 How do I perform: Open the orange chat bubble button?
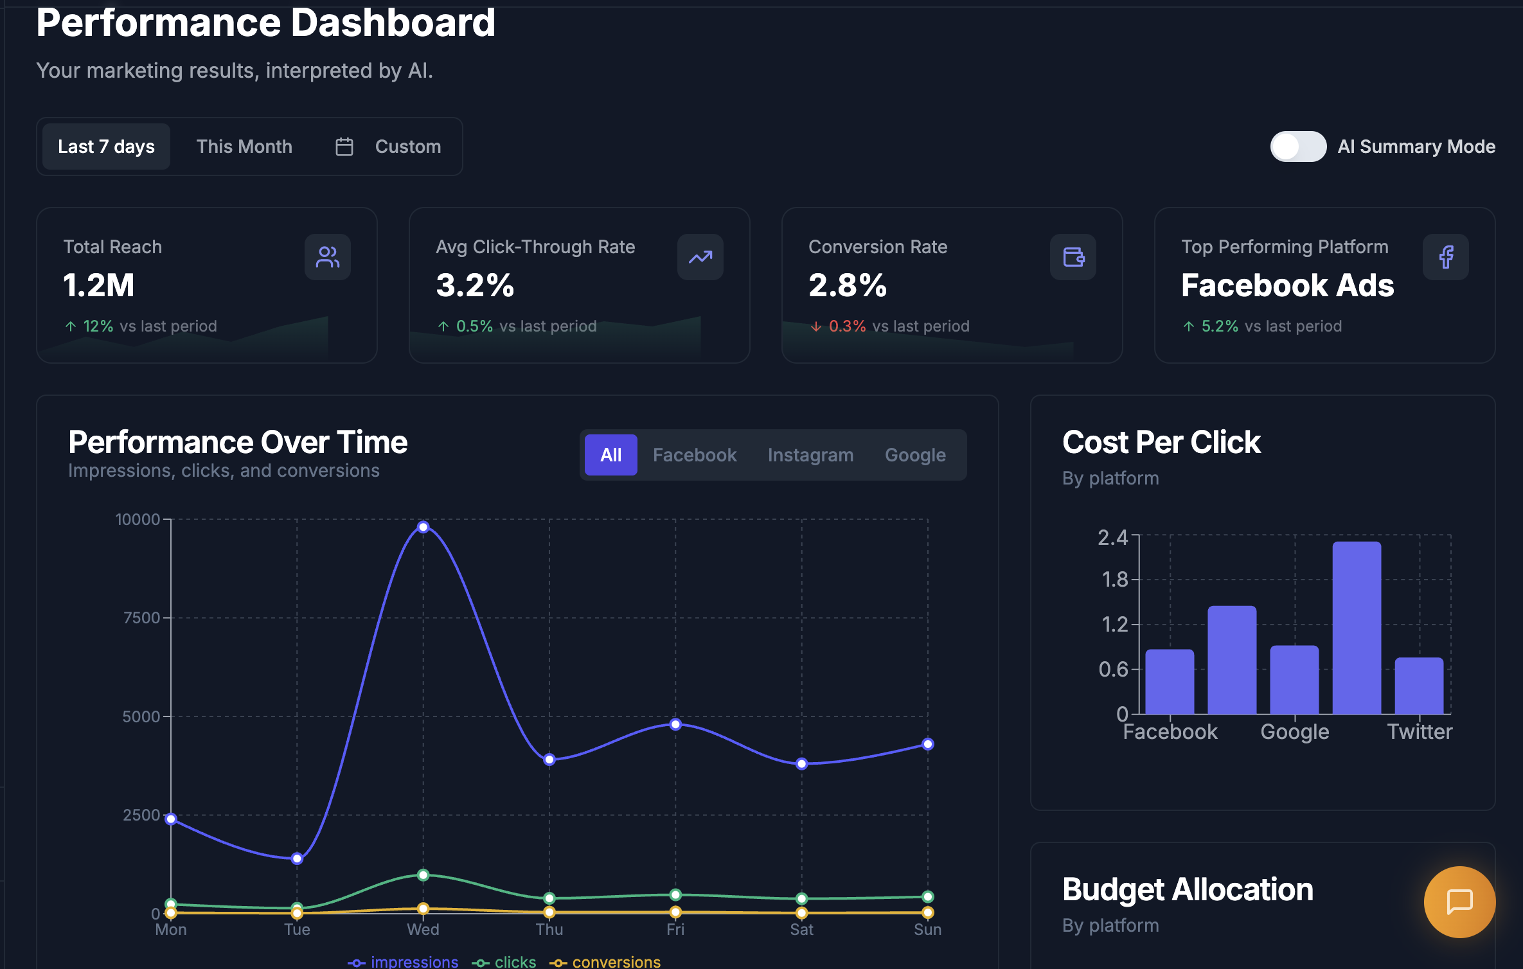(x=1459, y=902)
